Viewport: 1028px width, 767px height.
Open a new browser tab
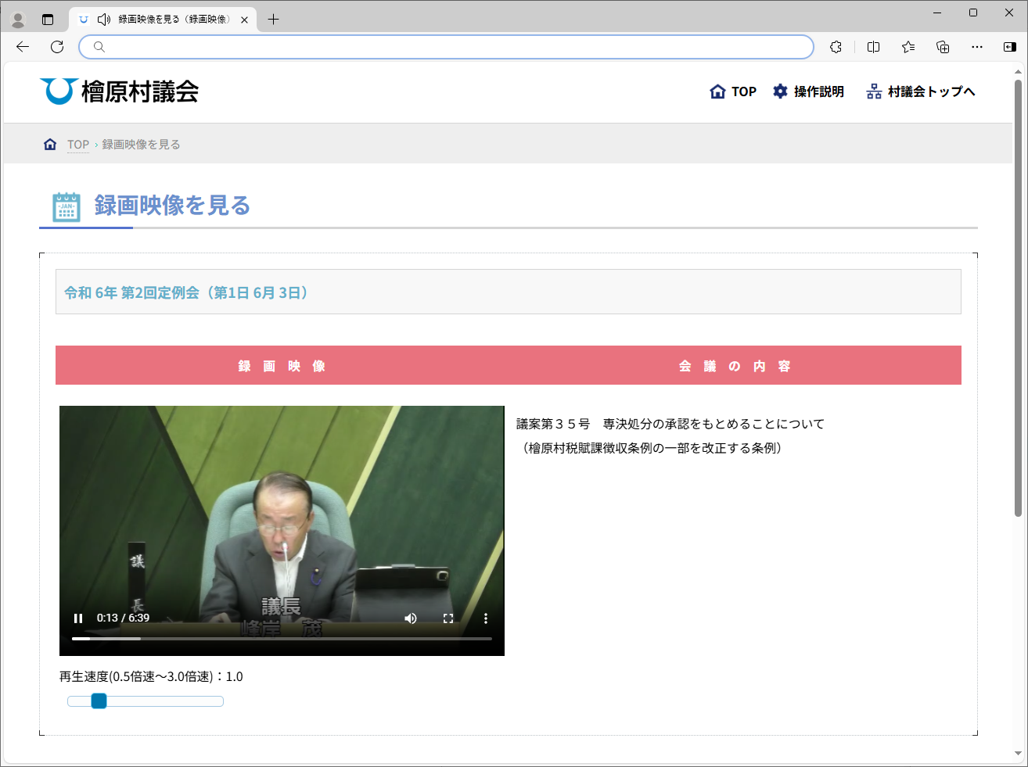(273, 20)
